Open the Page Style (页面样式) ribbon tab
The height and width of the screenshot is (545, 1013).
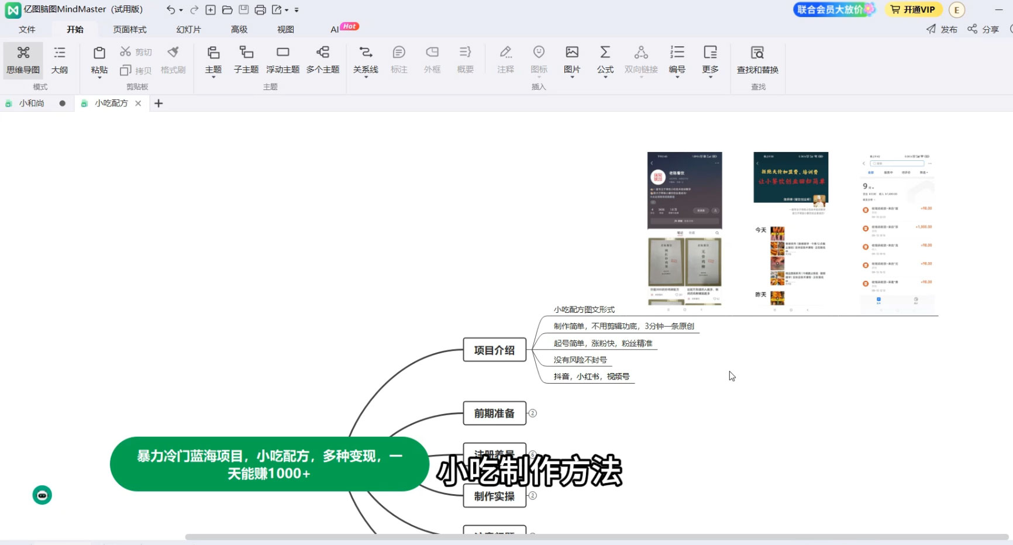(x=129, y=29)
